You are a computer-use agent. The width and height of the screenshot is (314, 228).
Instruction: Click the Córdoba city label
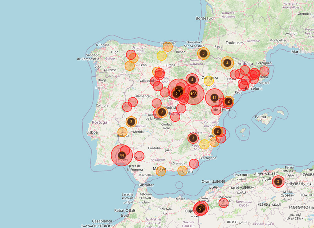point(154,148)
